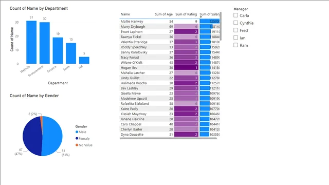329x185 pixels.
Task: Enable the Ian manager filter checkbox
Action: pos(235,38)
